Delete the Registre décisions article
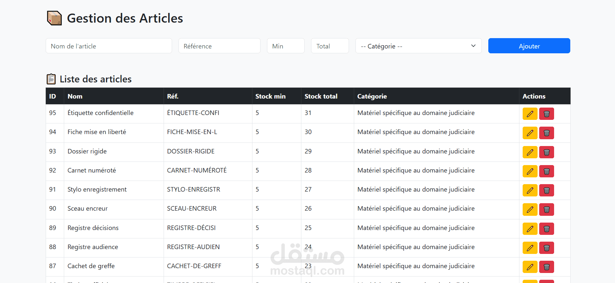The width and height of the screenshot is (615, 283). 546,229
